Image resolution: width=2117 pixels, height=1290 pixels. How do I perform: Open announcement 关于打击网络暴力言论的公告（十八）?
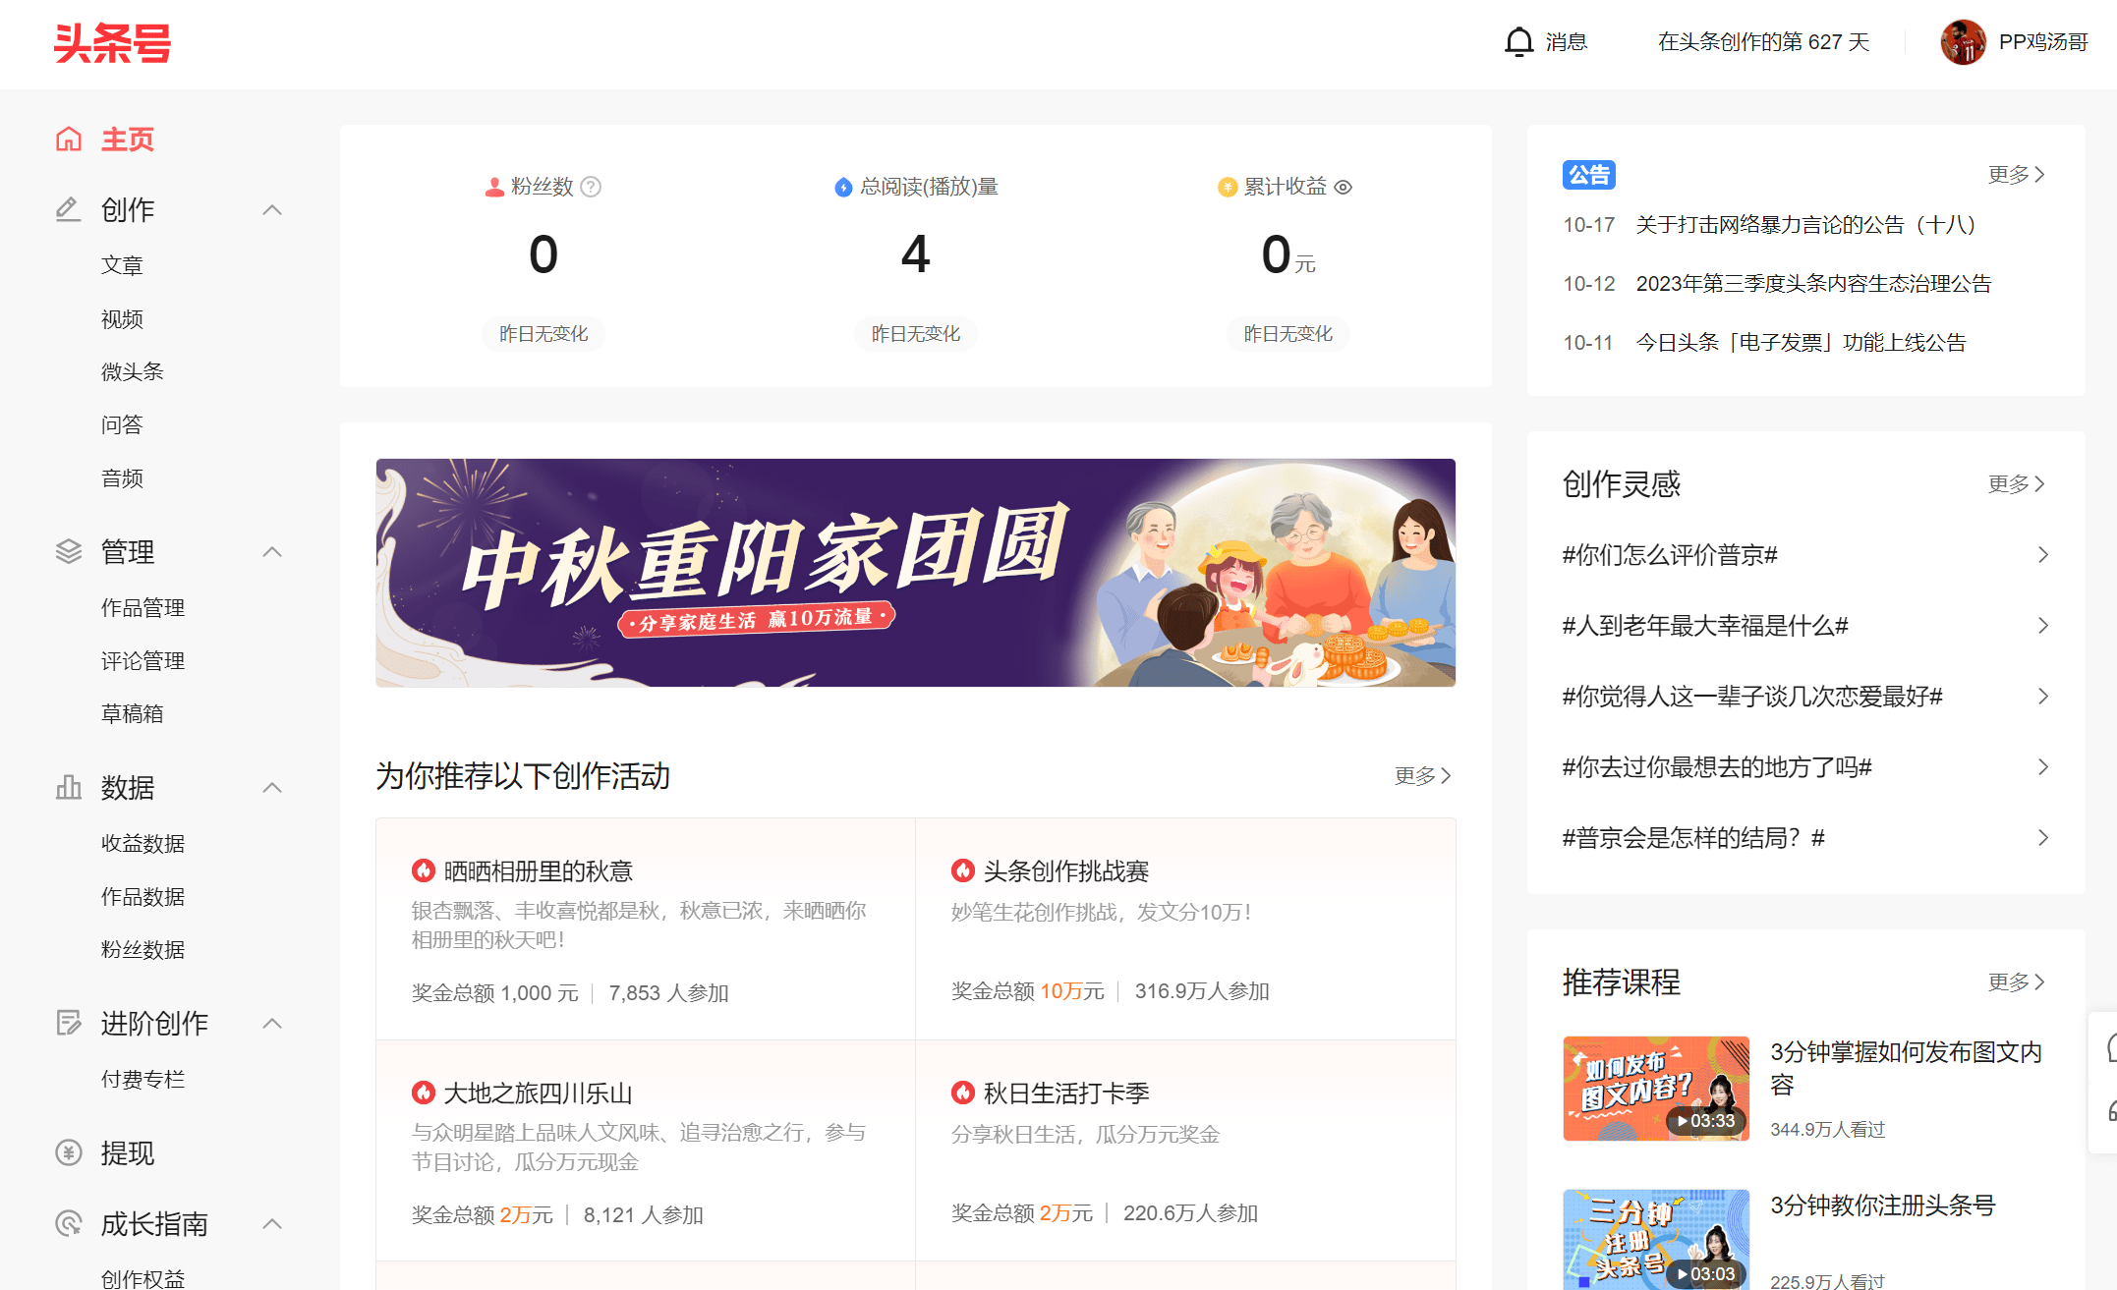[1805, 225]
